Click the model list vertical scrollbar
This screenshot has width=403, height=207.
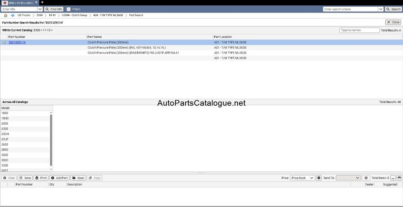[51, 140]
